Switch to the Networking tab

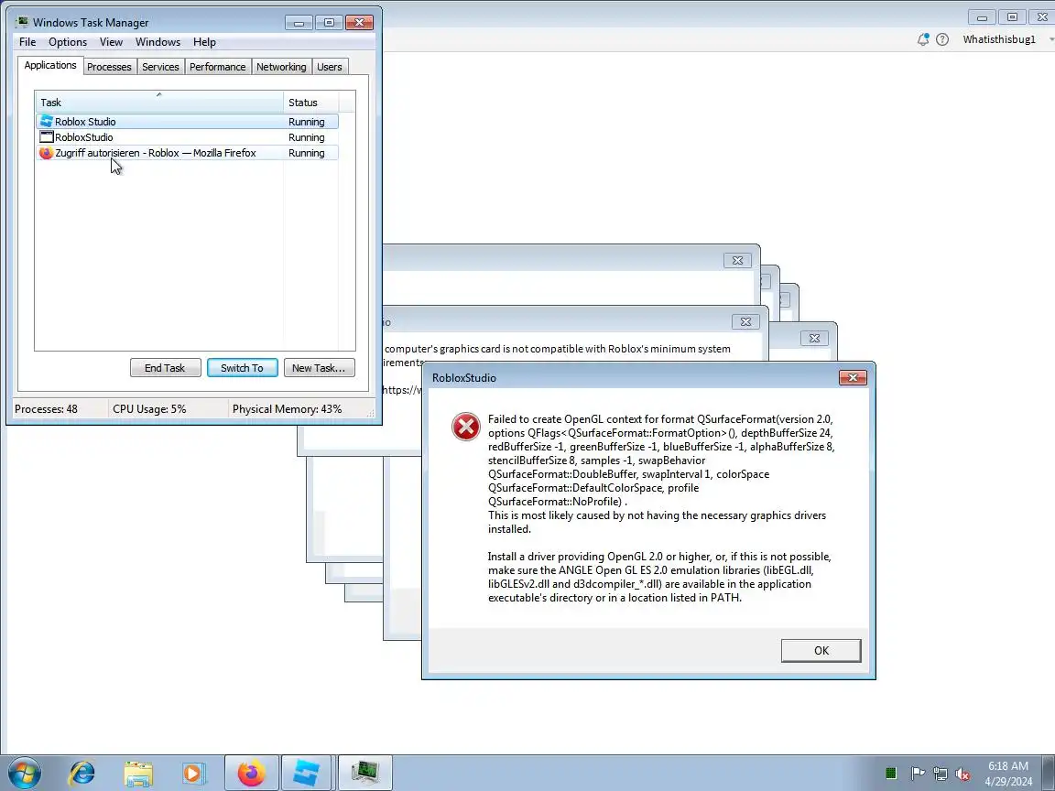(281, 67)
